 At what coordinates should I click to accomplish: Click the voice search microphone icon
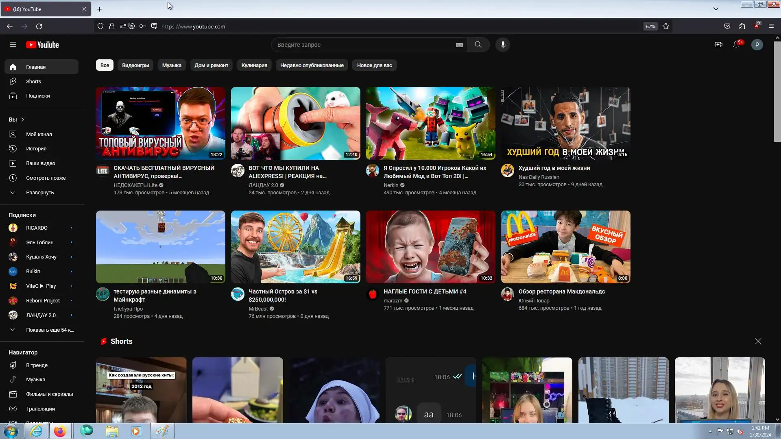pos(503,45)
